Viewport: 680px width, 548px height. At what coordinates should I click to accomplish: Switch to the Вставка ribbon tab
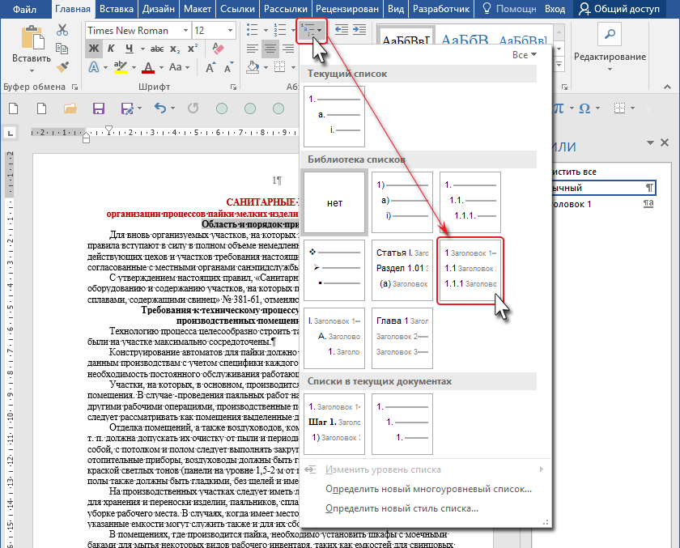pyautogui.click(x=117, y=9)
